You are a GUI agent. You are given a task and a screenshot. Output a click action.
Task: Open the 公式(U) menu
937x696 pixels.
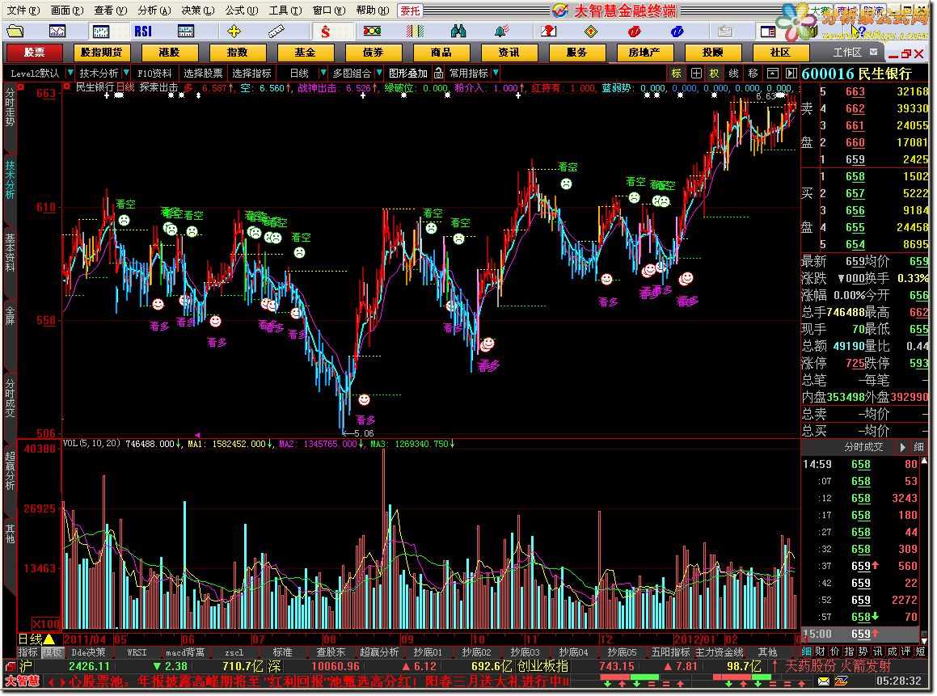coord(242,11)
